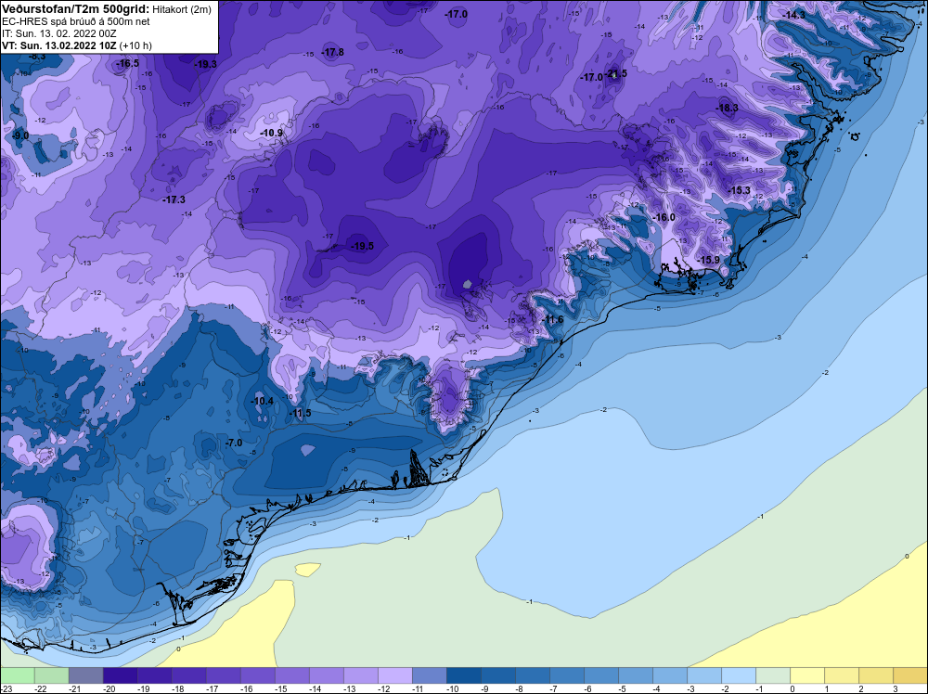
Task: Select the -11.6 temperature label
Action: coord(553,320)
